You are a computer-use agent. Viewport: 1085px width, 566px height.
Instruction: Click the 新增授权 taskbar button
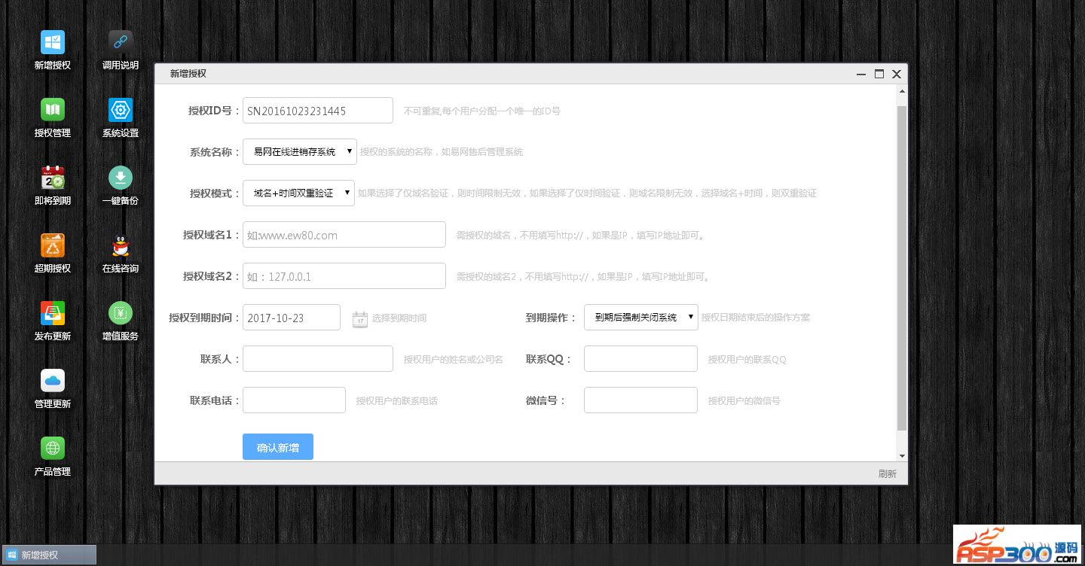point(49,555)
